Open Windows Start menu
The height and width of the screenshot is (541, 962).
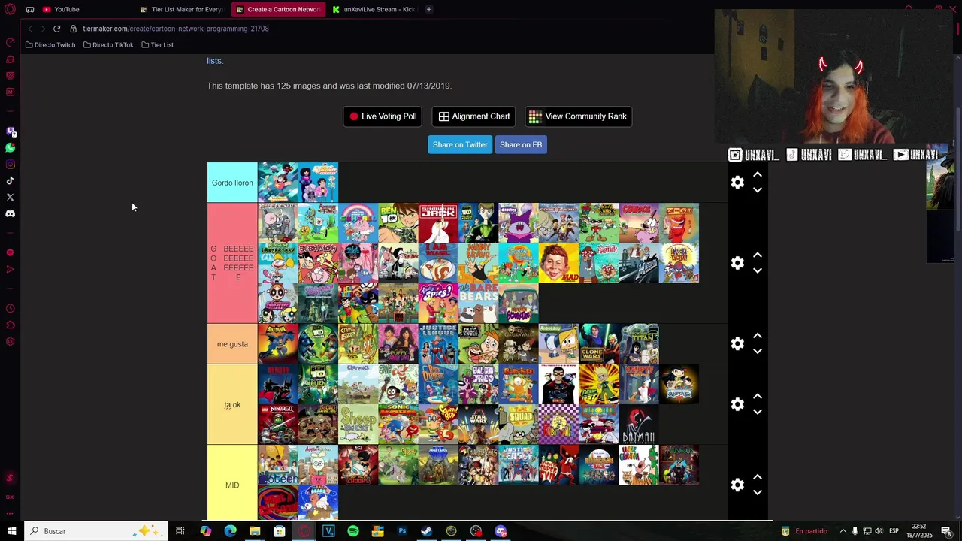[11, 531]
